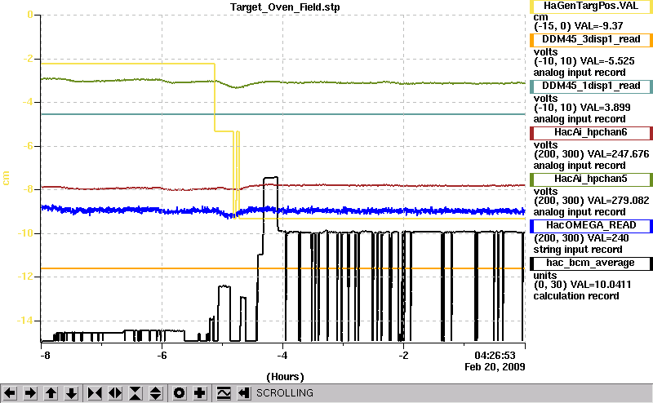Click the 'Feb 20, 2009' date label
The width and height of the screenshot is (653, 403).
click(495, 367)
